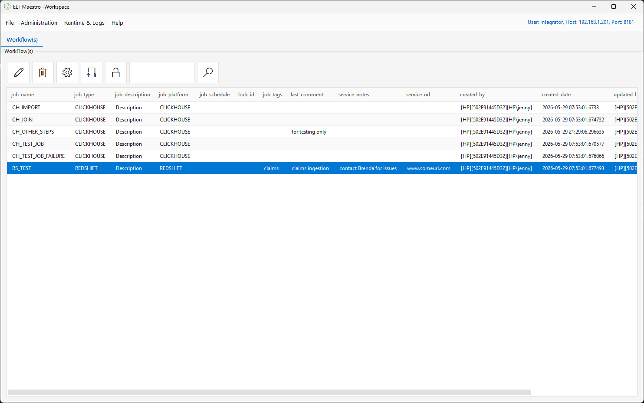Click the REDSHIFT job_type cell

86,168
